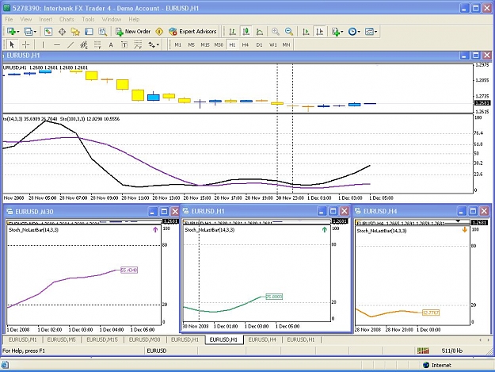This screenshot has height=372, width=495.
Task: Switch to the EURUSD,M5 chart tab
Action: (61, 339)
